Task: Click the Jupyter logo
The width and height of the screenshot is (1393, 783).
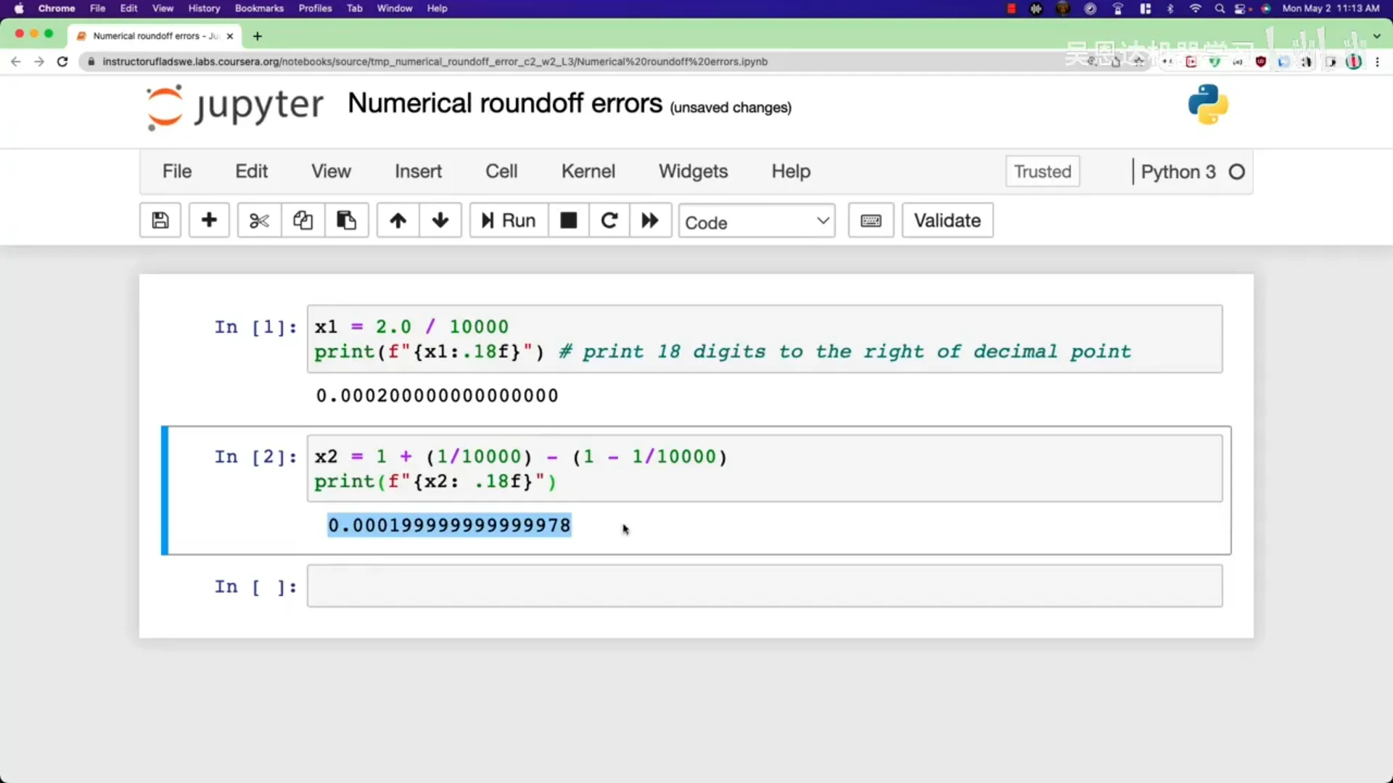Action: pos(234,107)
